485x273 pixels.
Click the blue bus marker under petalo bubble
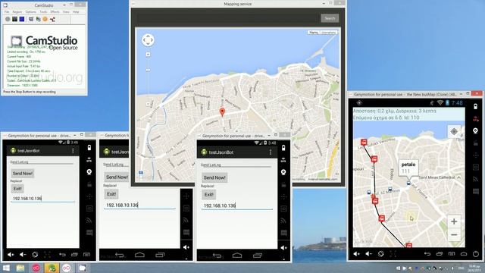[x=408, y=183]
